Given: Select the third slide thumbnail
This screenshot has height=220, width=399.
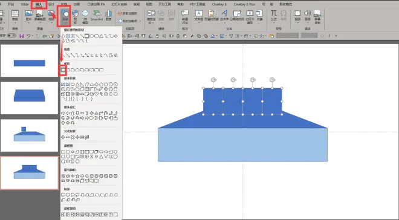Looking at the screenshot, I should click(30, 135).
